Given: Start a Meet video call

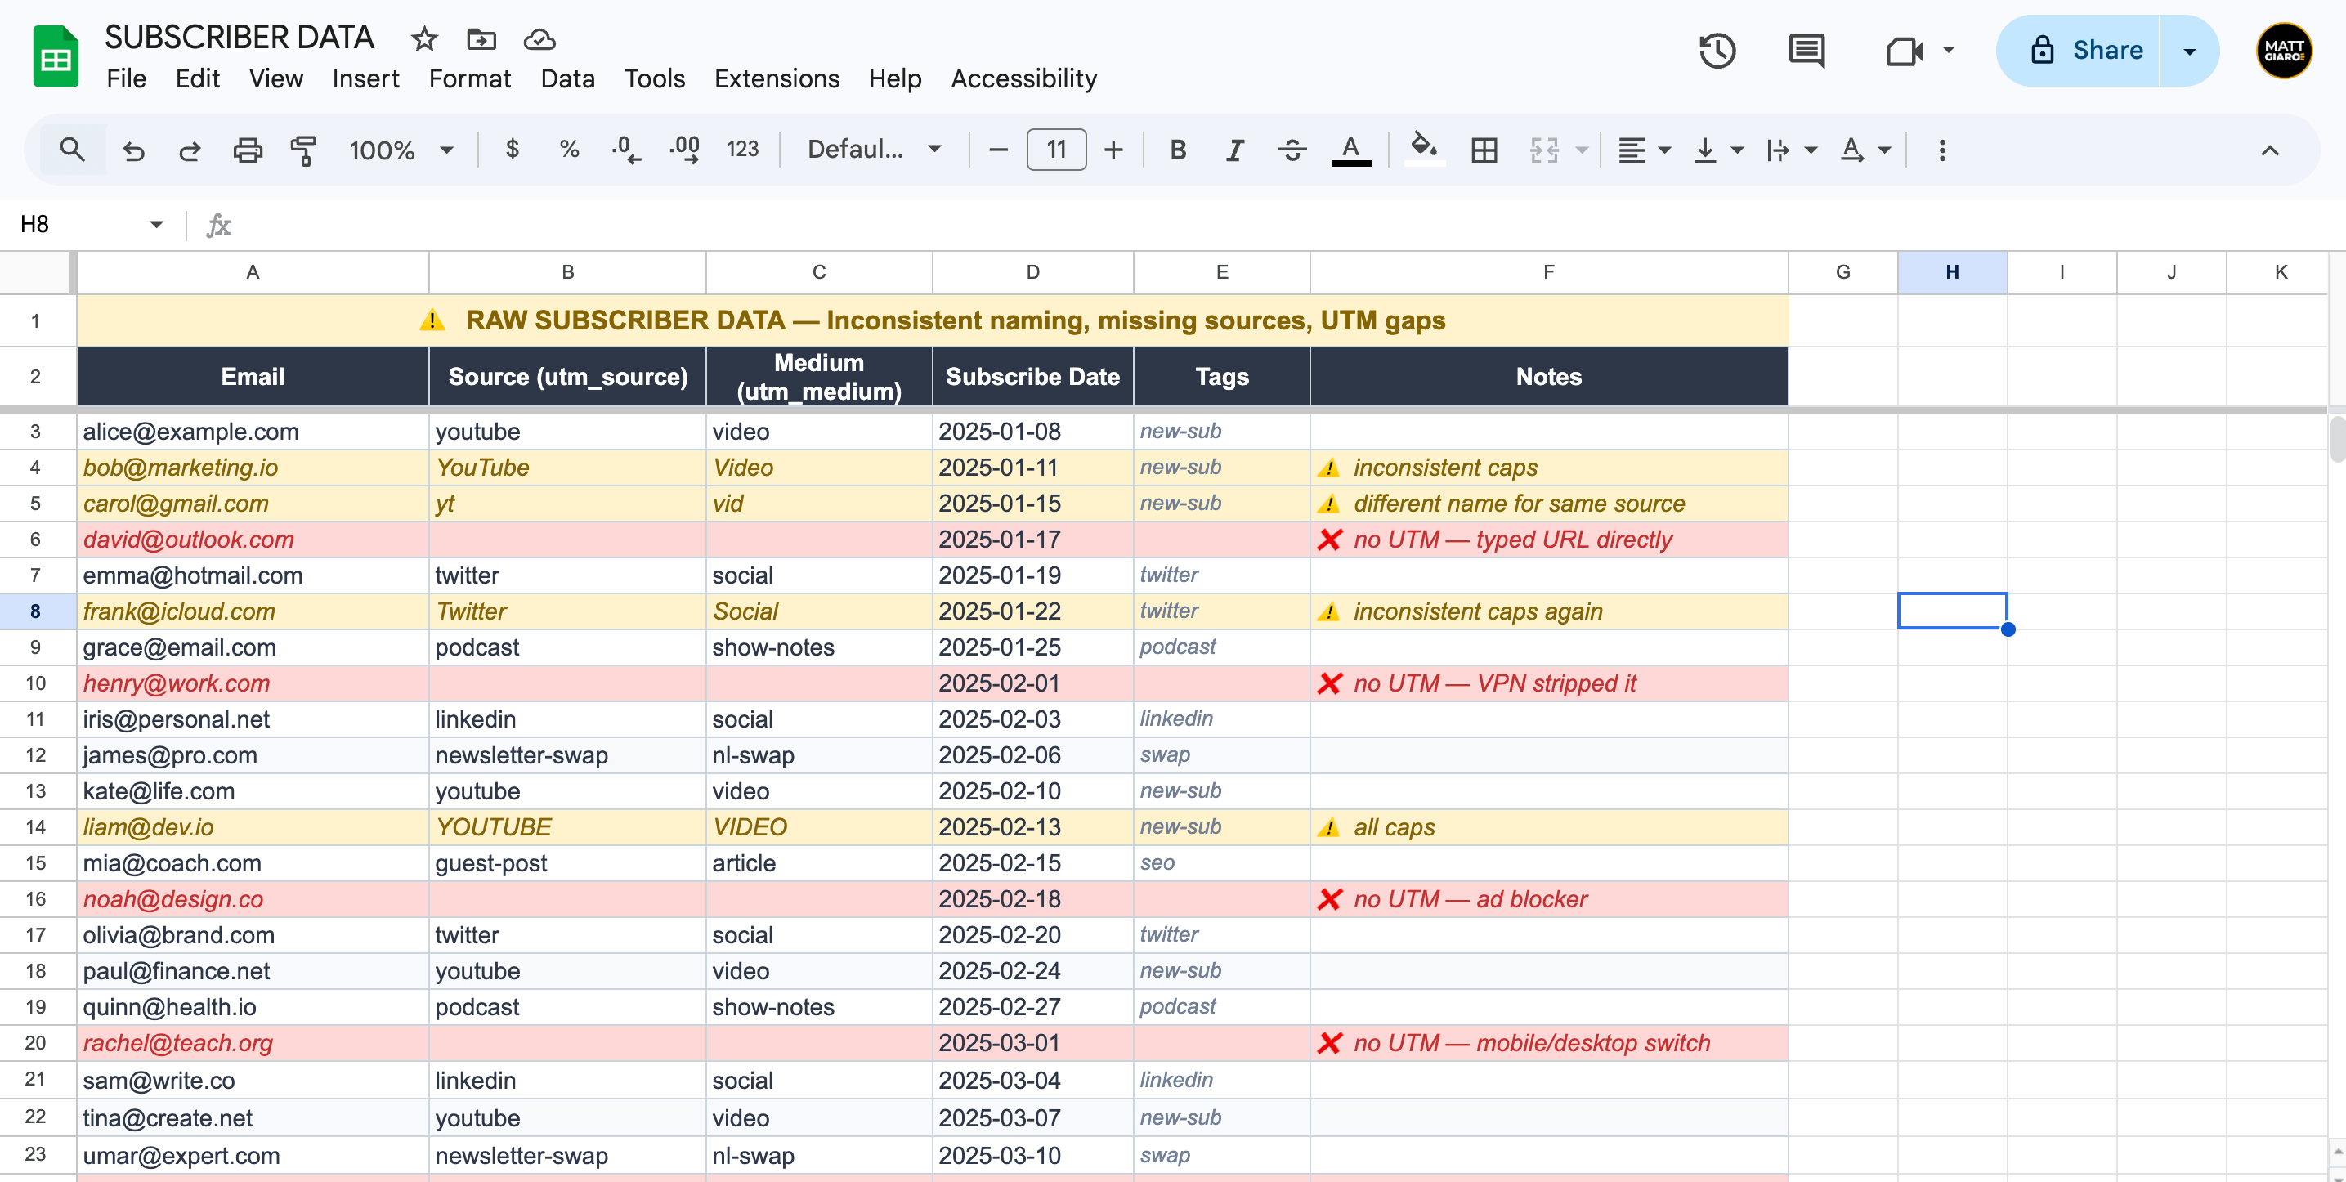Looking at the screenshot, I should click(1905, 51).
